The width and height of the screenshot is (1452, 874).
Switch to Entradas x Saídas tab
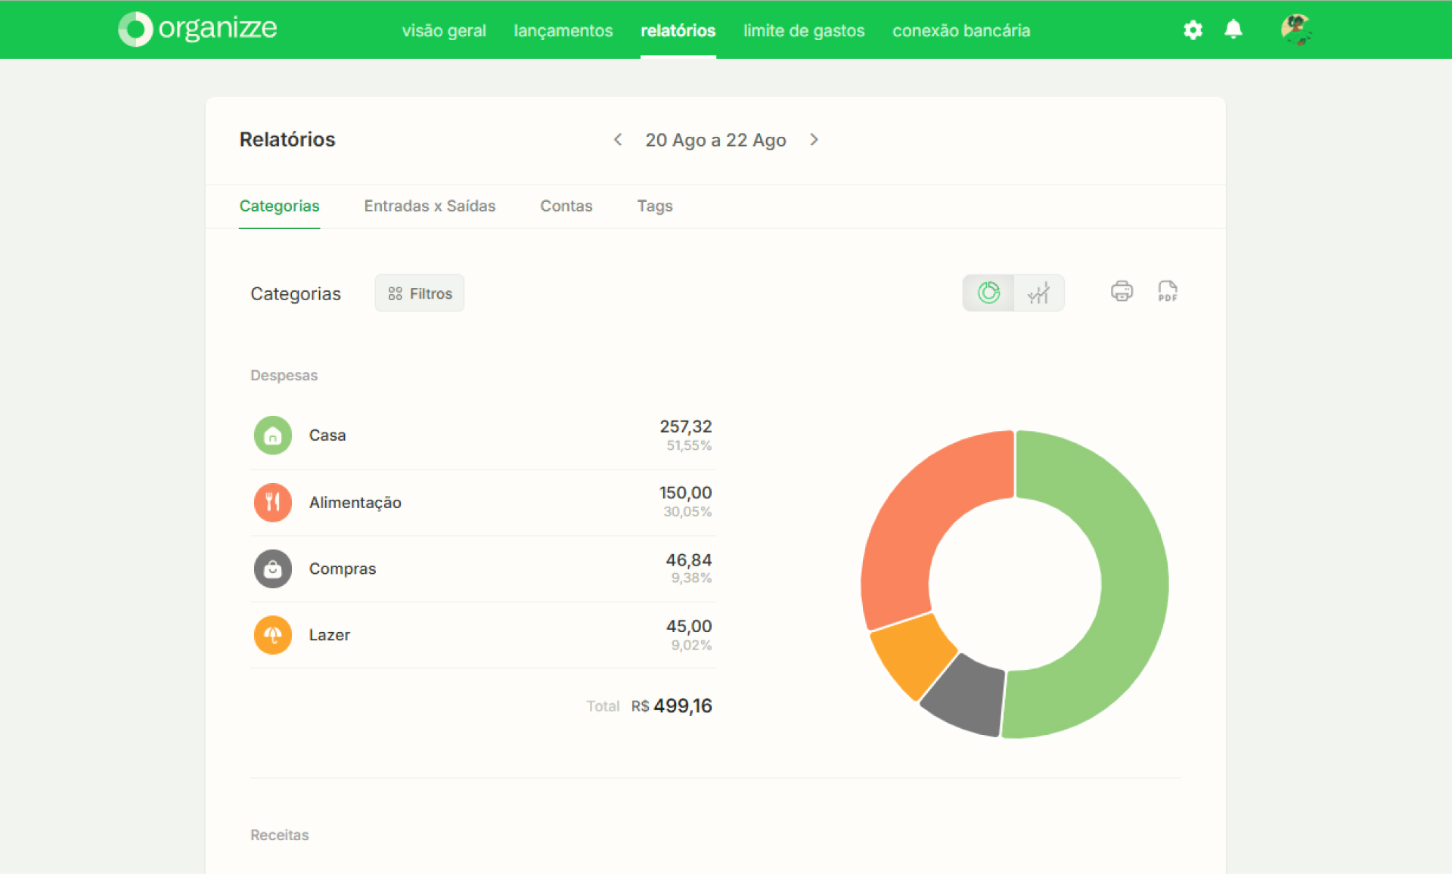click(x=430, y=206)
